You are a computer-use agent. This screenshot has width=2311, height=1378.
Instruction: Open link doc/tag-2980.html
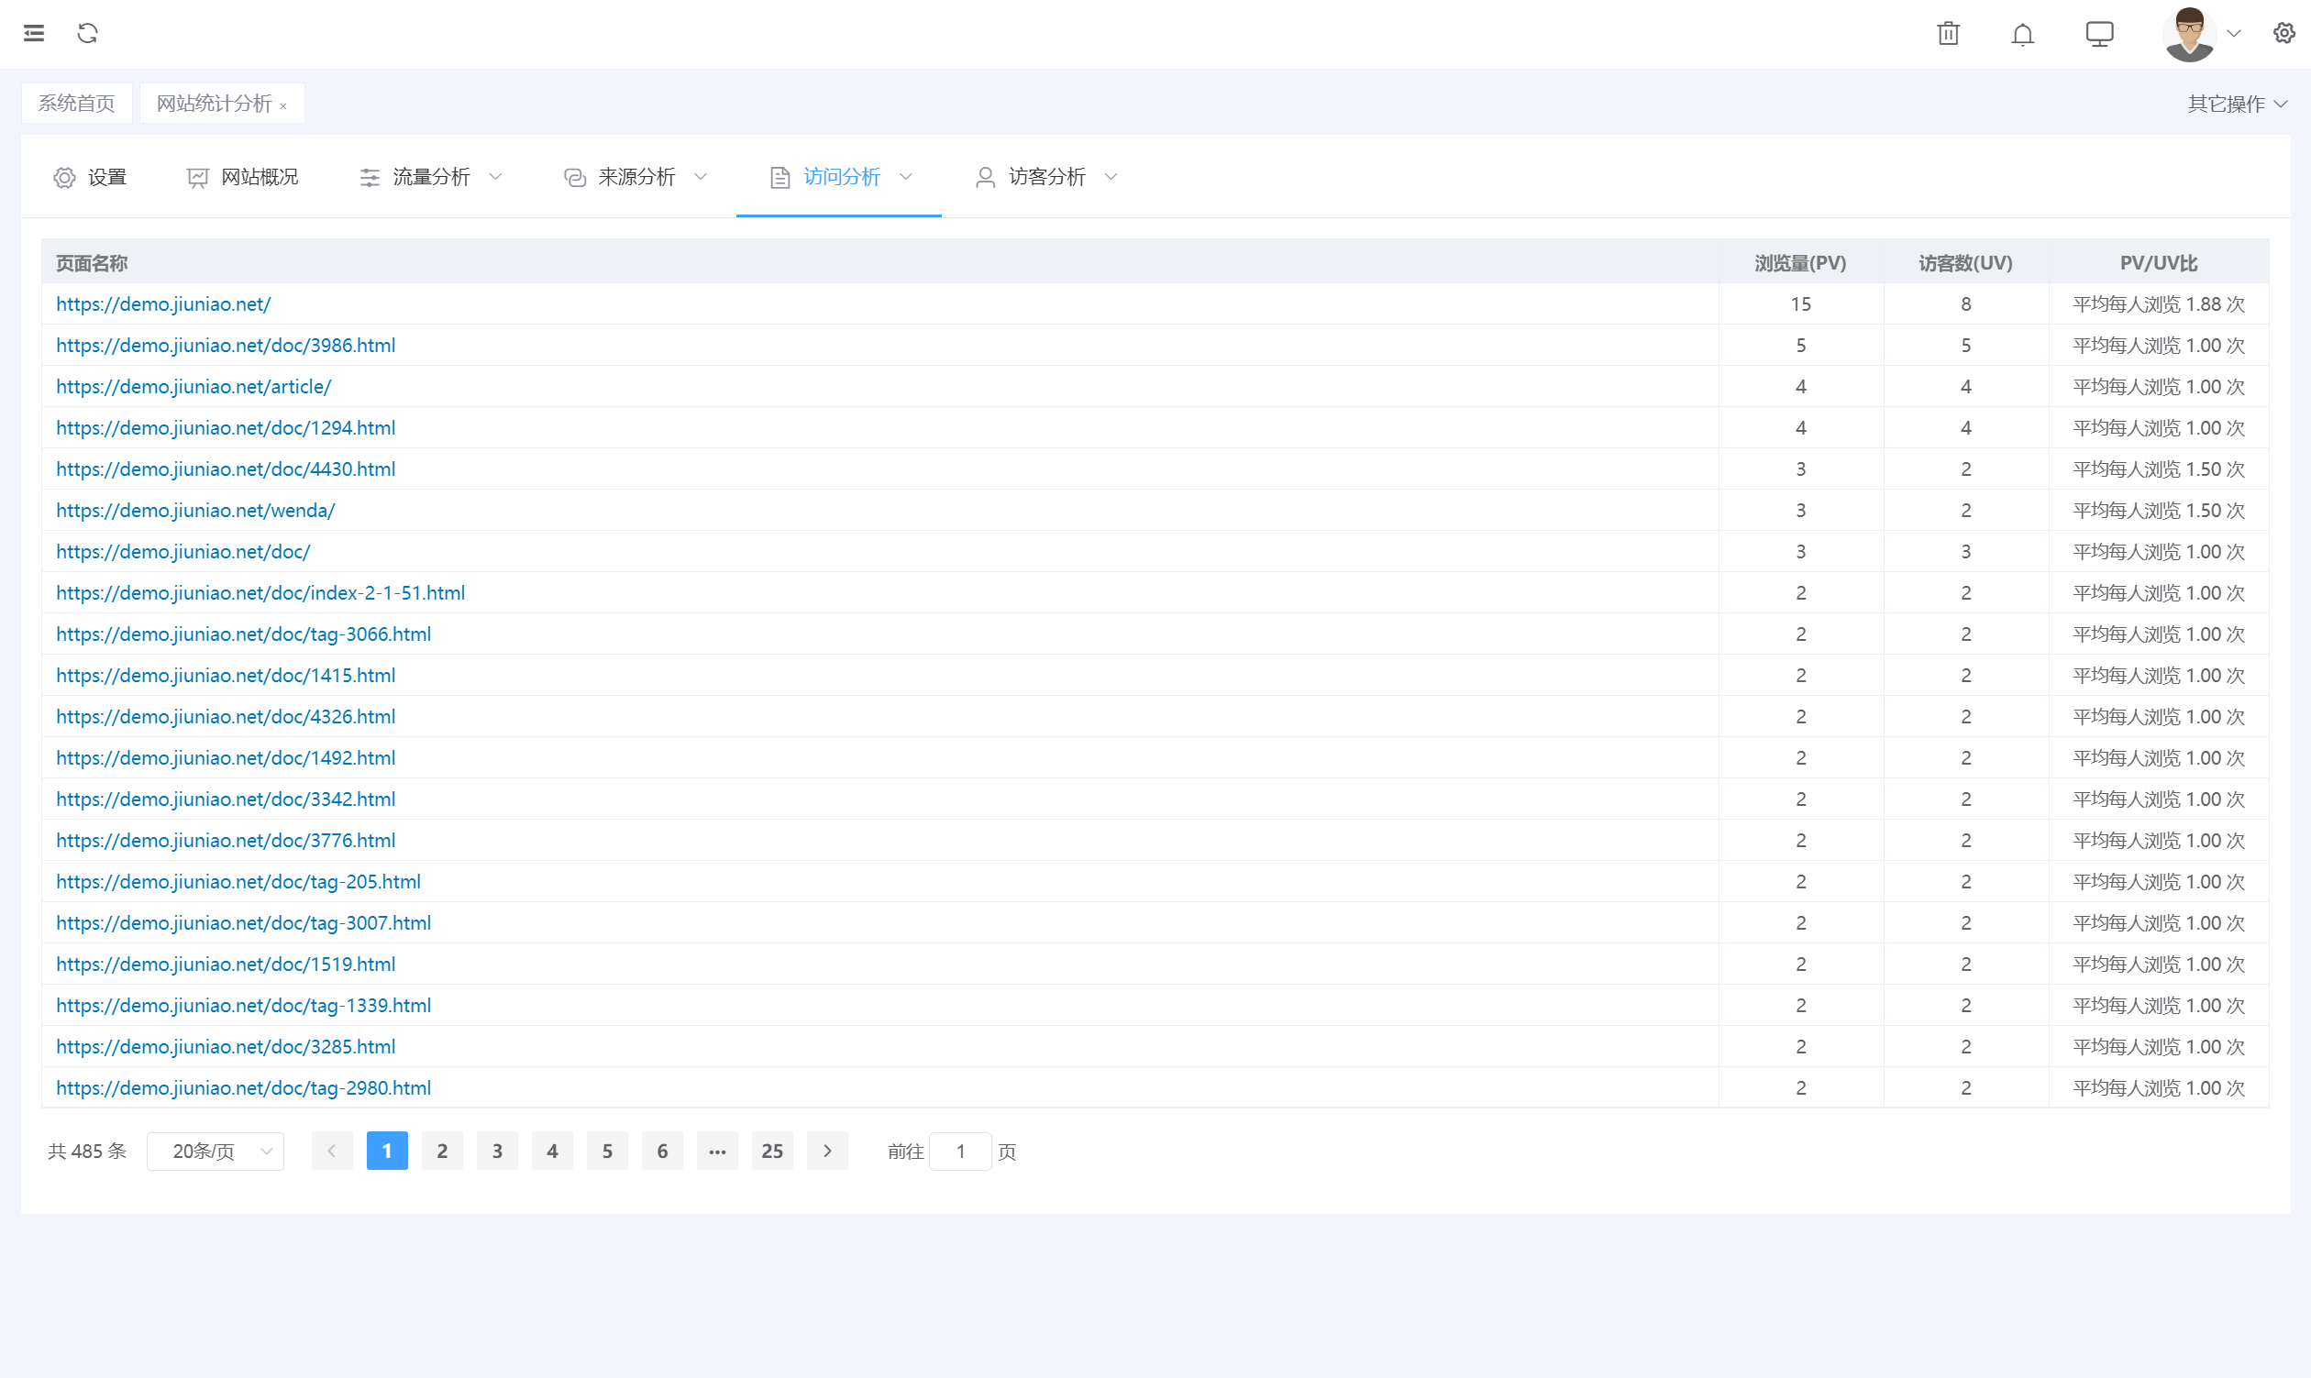pos(243,1088)
